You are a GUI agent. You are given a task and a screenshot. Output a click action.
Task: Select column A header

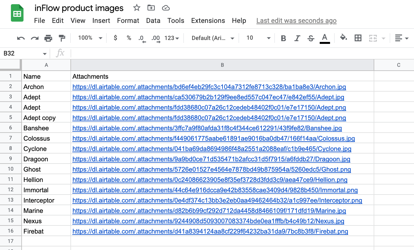(x=46, y=65)
